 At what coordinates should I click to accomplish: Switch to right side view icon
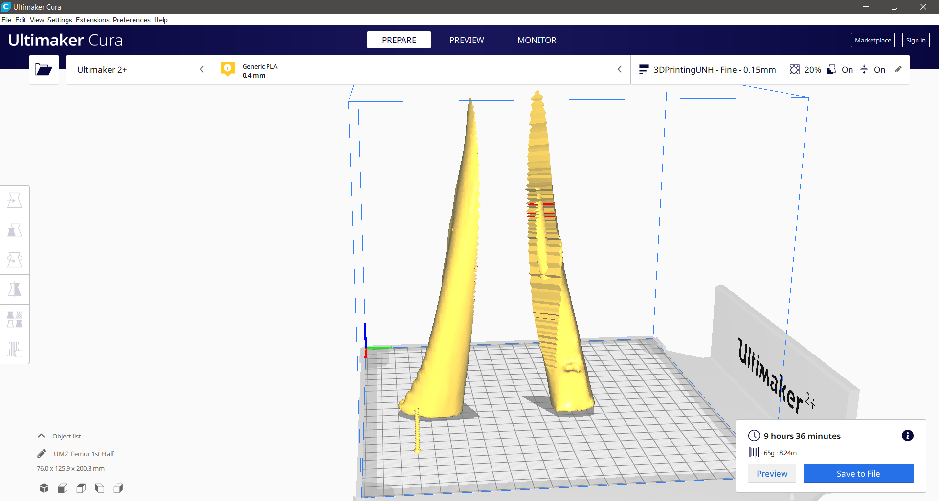pos(118,488)
